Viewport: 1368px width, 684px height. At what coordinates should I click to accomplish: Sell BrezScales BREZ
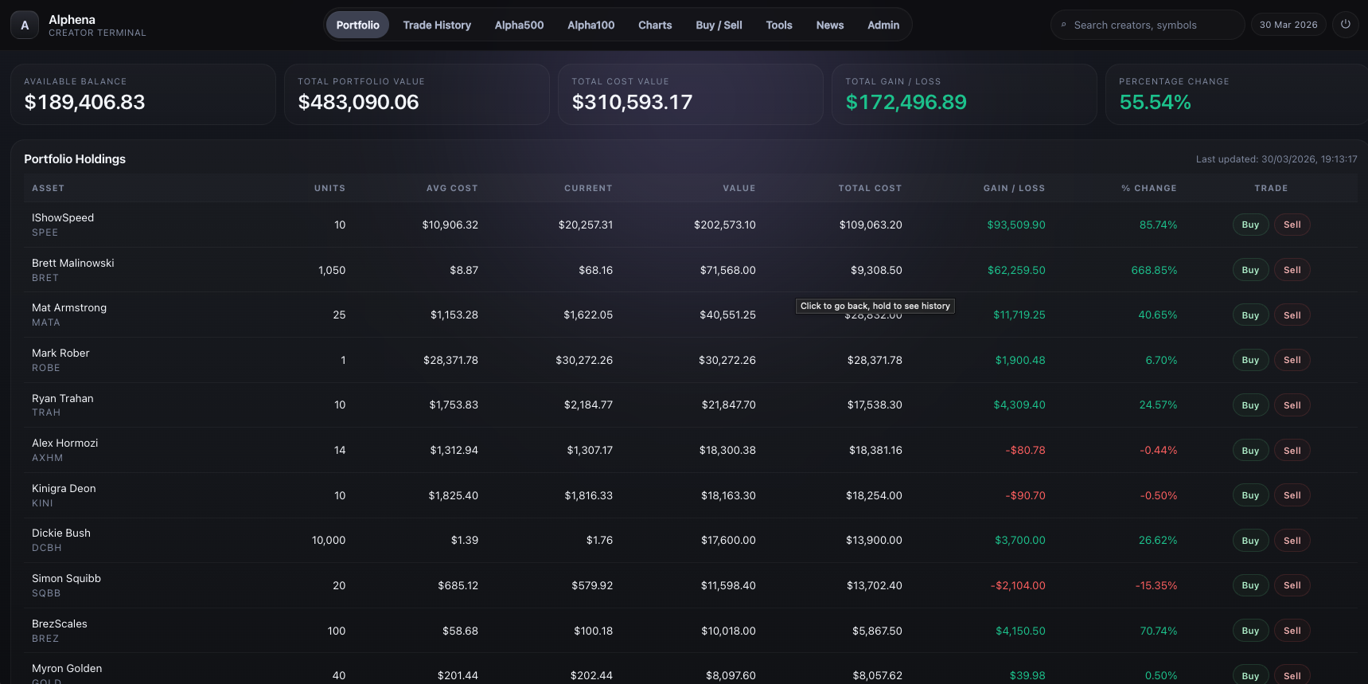click(x=1292, y=631)
